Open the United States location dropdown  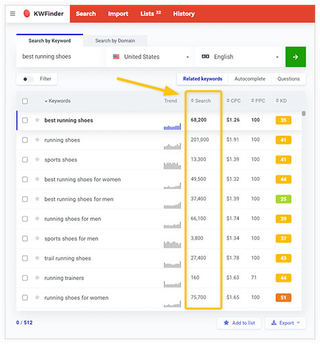[x=151, y=57]
